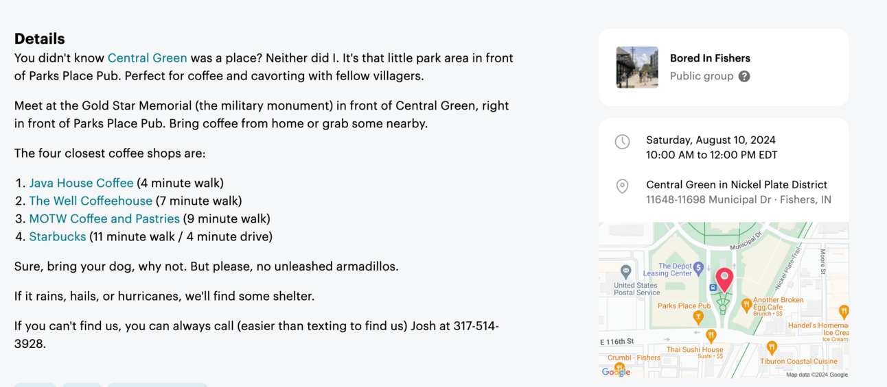887x387 pixels.
Task: Click the red map marker pin
Action: tap(724, 280)
